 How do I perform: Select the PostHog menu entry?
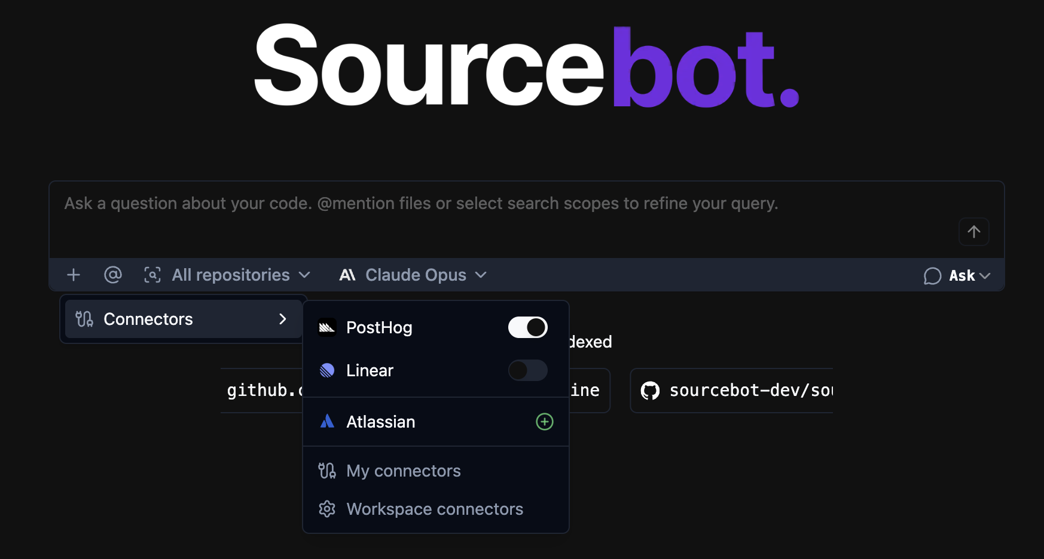[436, 327]
